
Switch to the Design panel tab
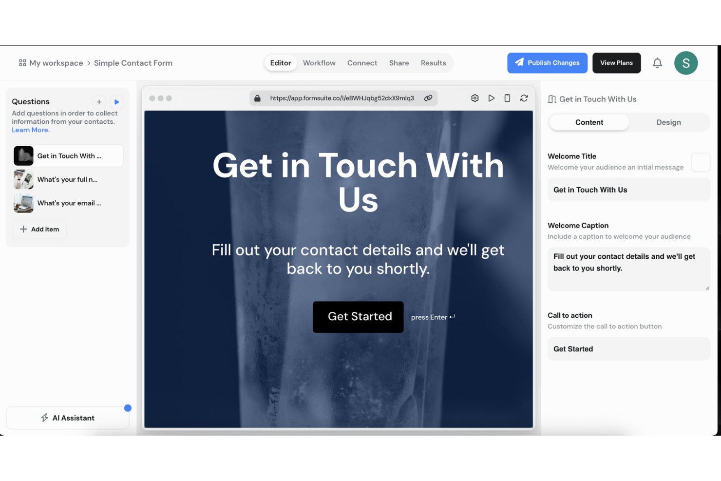(668, 122)
